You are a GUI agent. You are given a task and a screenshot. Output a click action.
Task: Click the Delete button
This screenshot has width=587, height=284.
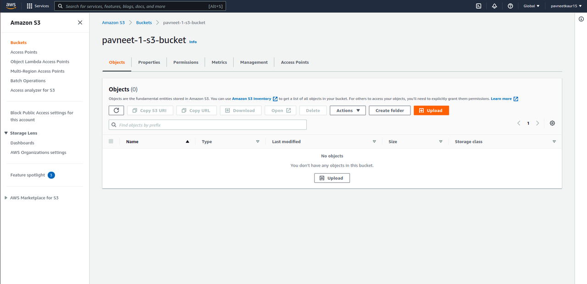tap(313, 110)
